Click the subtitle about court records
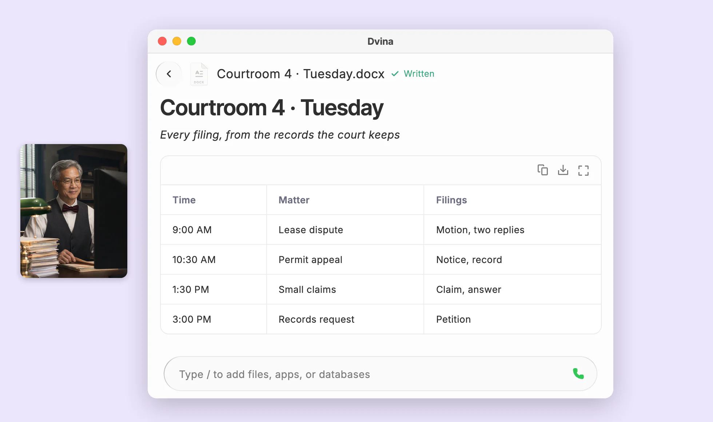 pyautogui.click(x=280, y=135)
